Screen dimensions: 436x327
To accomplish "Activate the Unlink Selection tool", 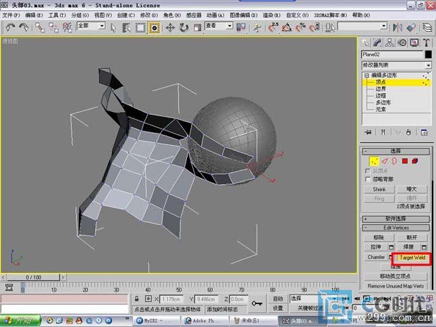I will pos(53,27).
